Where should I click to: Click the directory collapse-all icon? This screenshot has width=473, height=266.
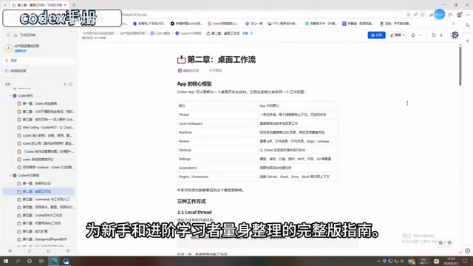click(x=71, y=84)
